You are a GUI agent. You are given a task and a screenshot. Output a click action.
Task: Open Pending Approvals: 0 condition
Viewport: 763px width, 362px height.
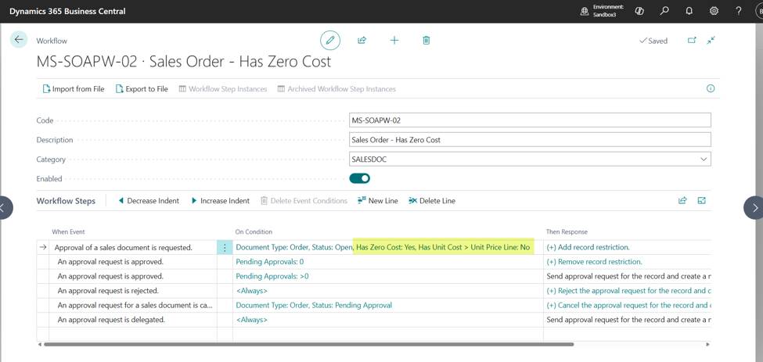[x=270, y=262]
